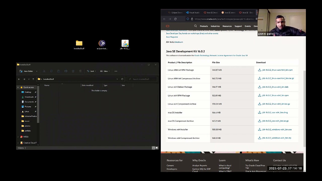Click the browser back arrow
Viewport: 322px width, 181px height.
165,19
